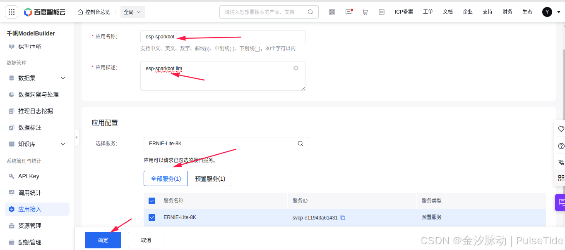Click the 应用名称 input field

[x=223, y=37]
